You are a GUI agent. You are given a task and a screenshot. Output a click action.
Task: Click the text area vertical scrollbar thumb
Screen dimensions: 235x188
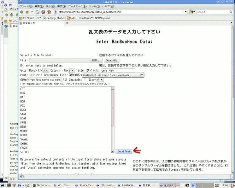click(x=113, y=108)
